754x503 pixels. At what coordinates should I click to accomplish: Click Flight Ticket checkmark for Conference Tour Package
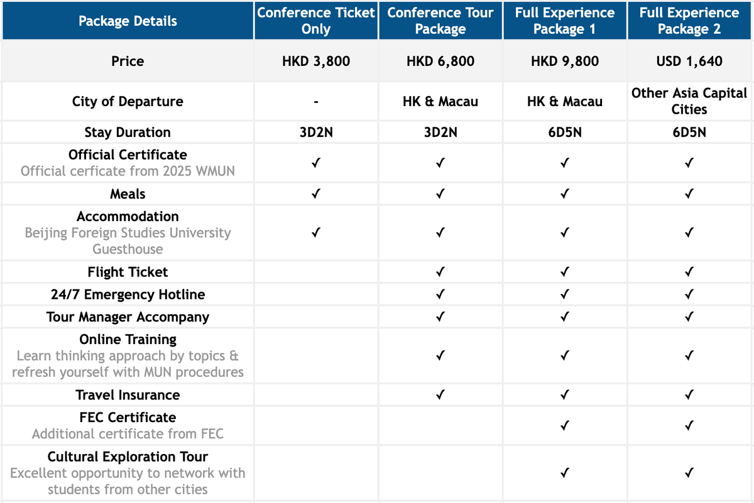pos(440,272)
